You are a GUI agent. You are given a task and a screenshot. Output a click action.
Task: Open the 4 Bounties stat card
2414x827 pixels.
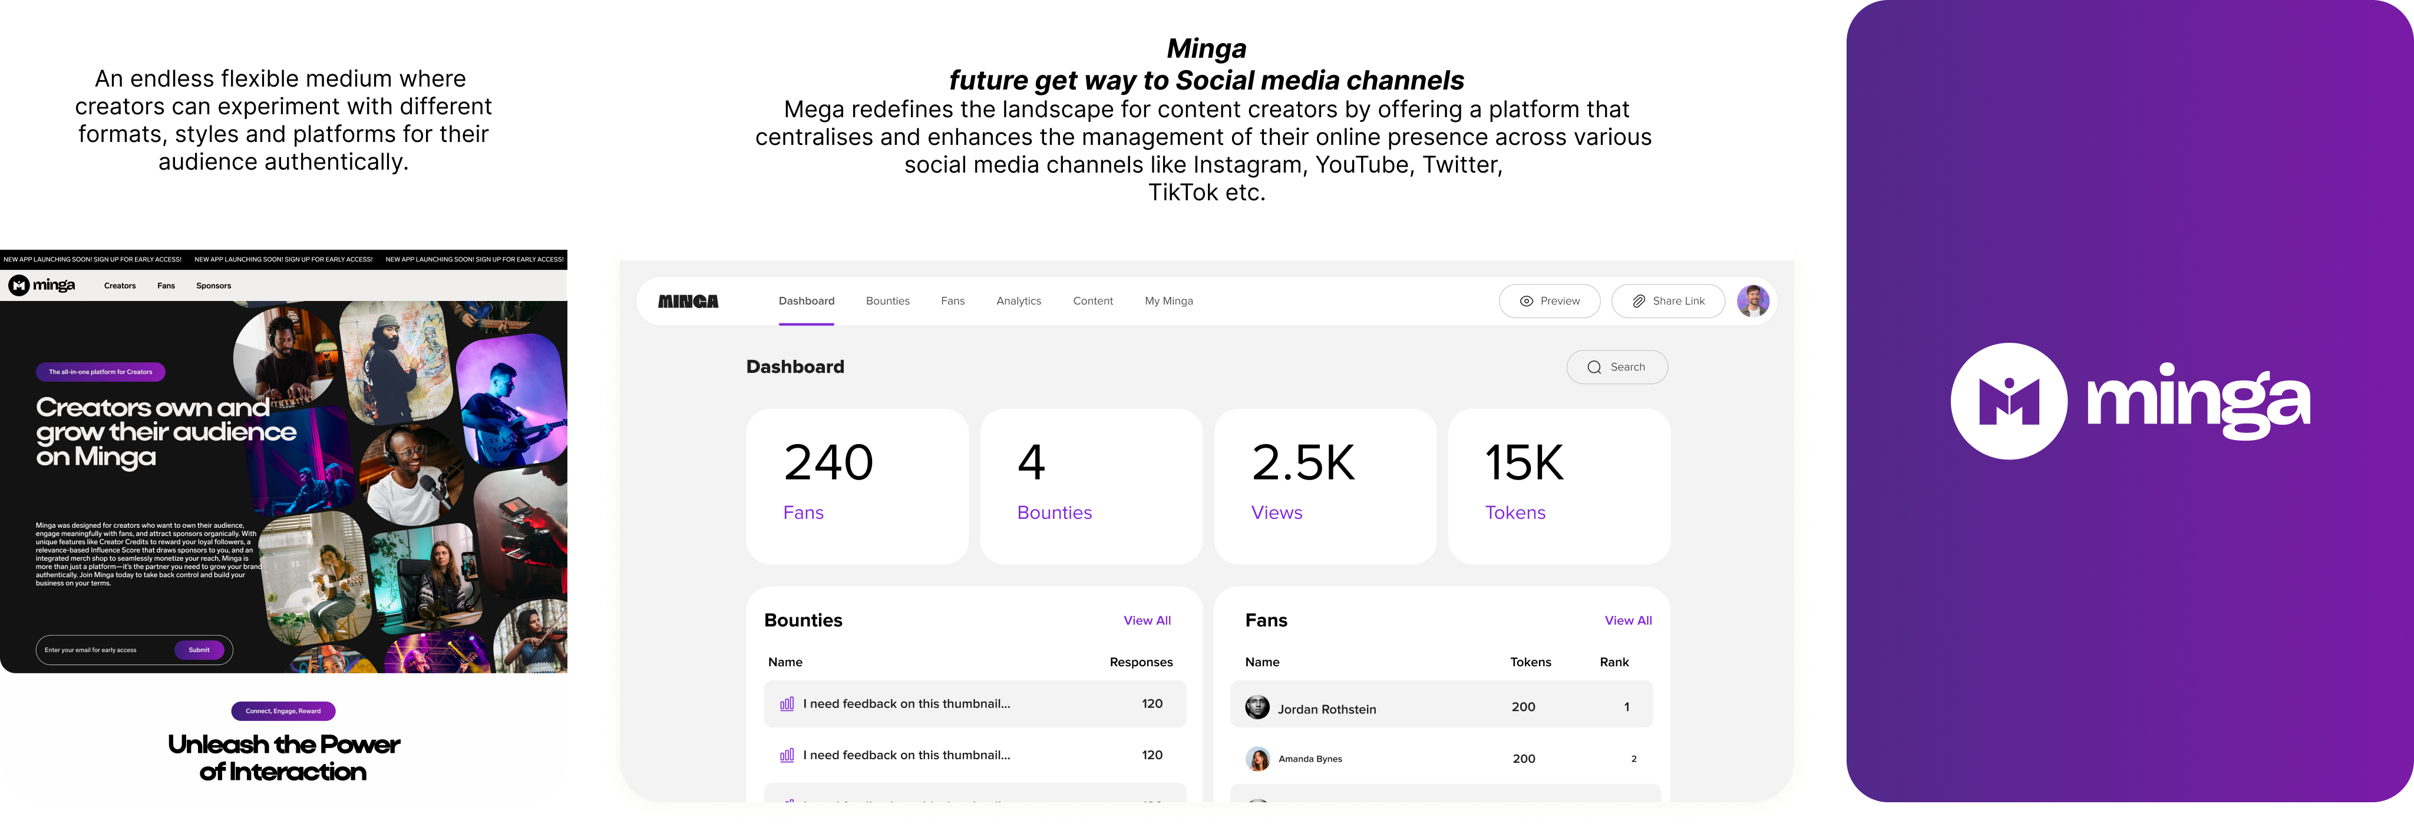(x=1091, y=486)
